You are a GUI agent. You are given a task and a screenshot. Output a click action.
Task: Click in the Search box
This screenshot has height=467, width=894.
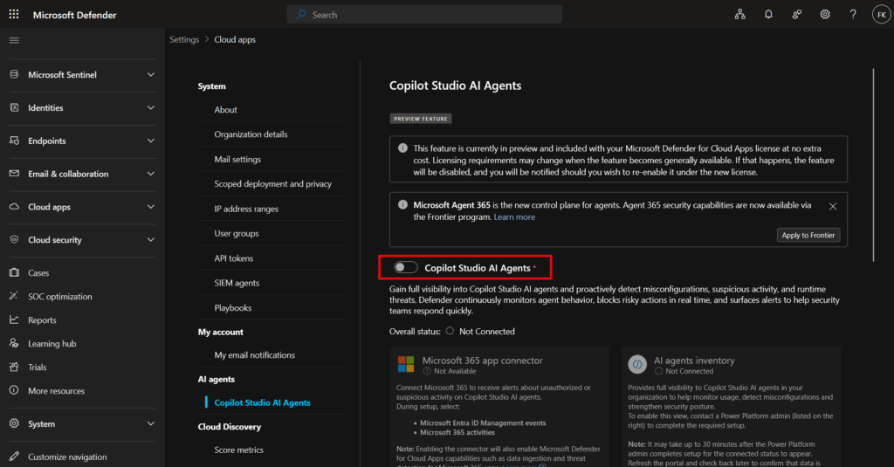point(424,15)
